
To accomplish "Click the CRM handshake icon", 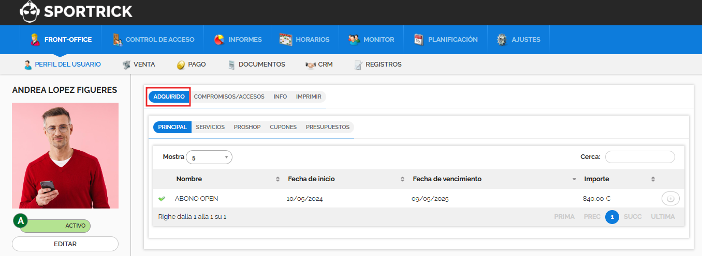I will pos(310,65).
